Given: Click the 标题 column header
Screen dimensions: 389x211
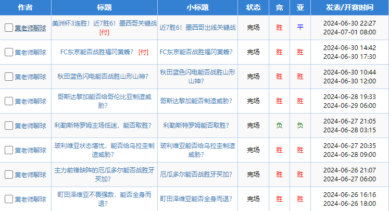Looking at the screenshot, I should point(104,7).
